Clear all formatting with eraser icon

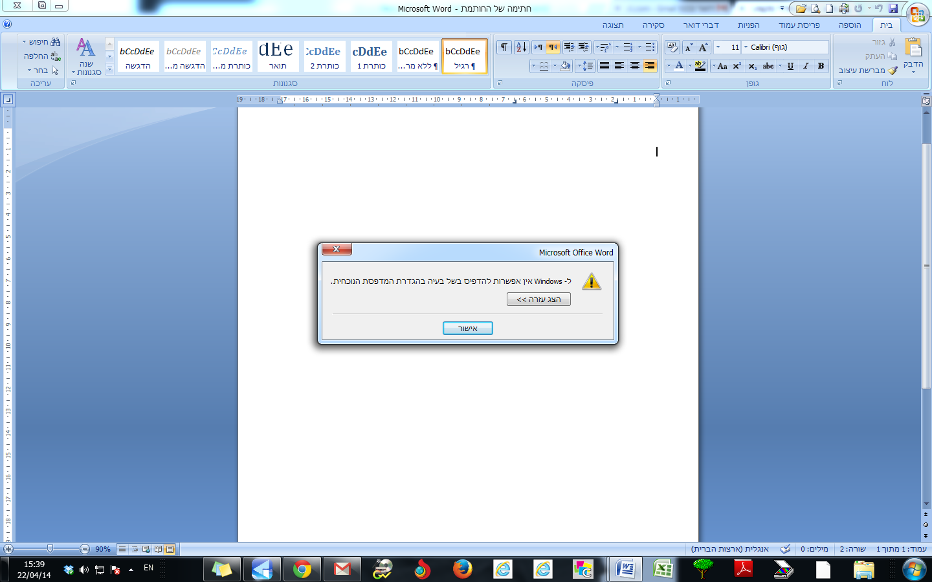[672, 47]
